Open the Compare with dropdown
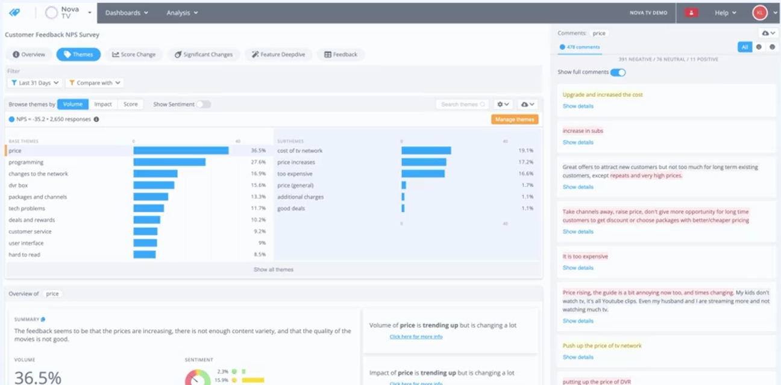The image size is (781, 385). (93, 82)
